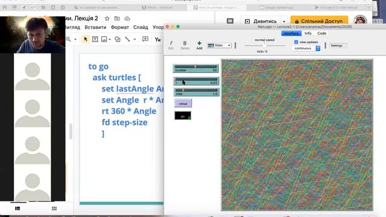
Task: Open the Google account avatar
Action: (360, 20)
